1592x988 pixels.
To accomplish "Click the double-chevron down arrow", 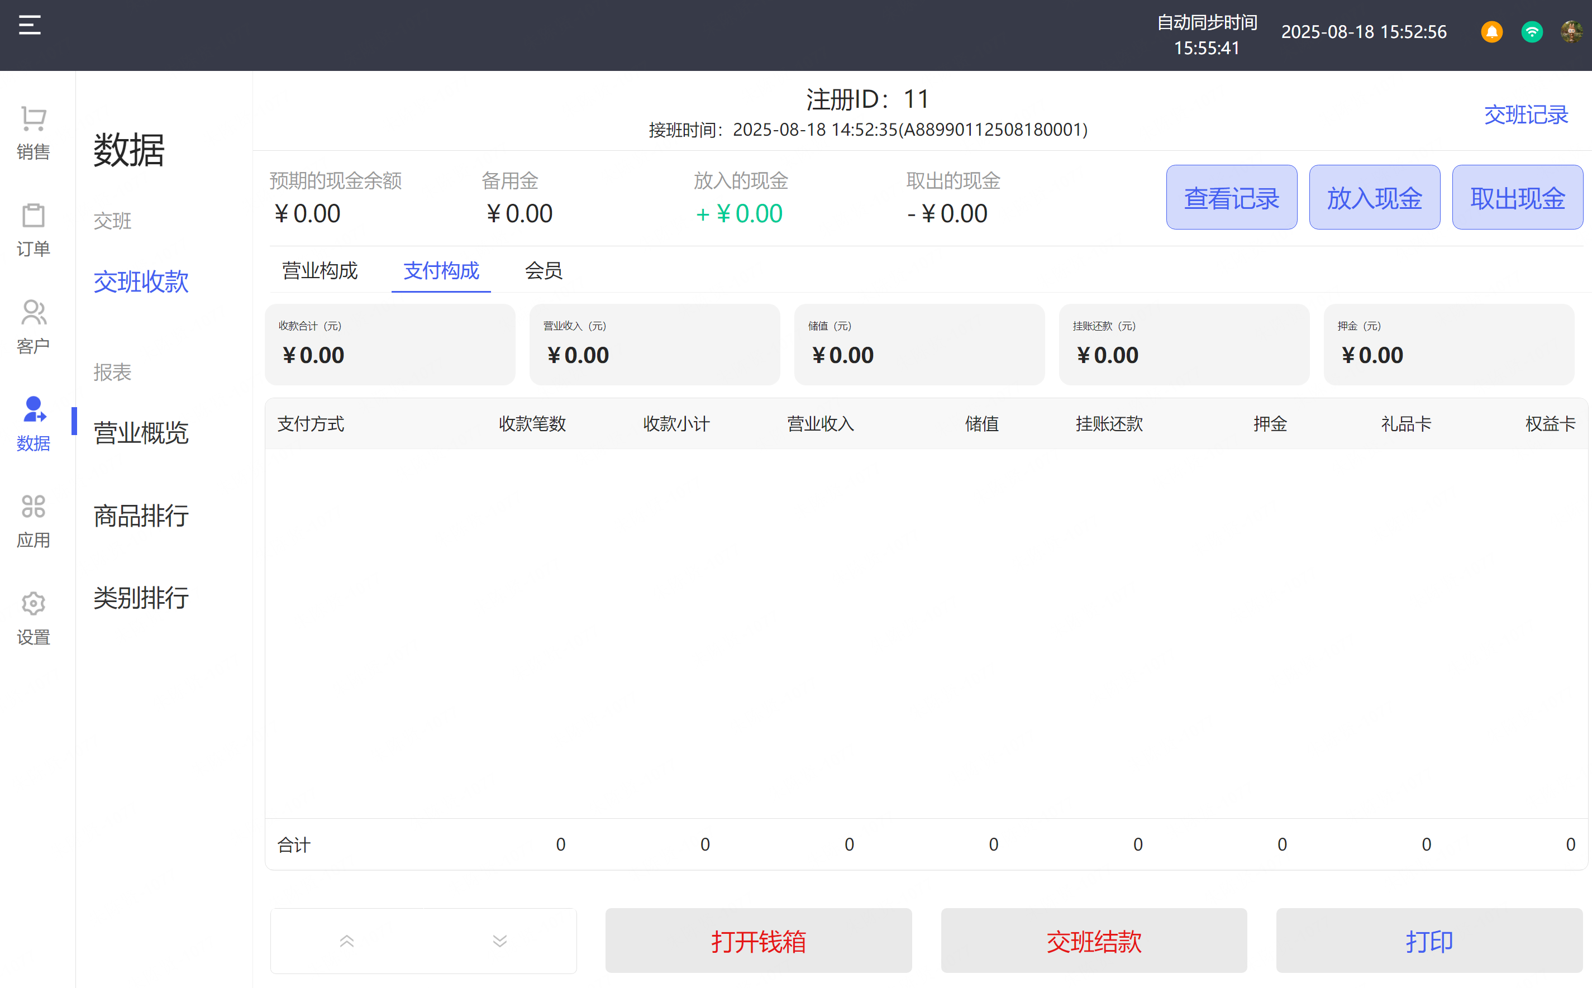I will point(500,941).
